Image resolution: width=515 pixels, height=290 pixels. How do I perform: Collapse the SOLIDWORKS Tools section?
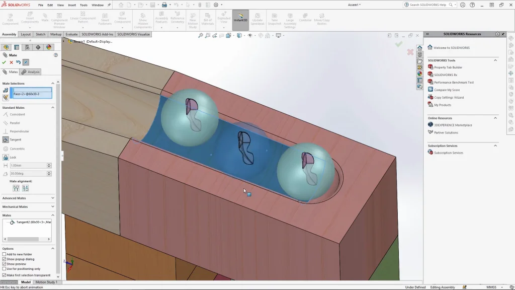[495, 60]
